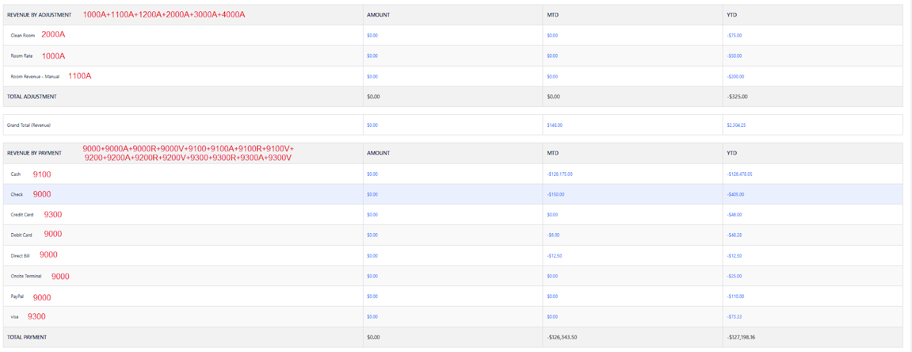Open the Debit Card YTD -$48.28 link

[x=734, y=235]
